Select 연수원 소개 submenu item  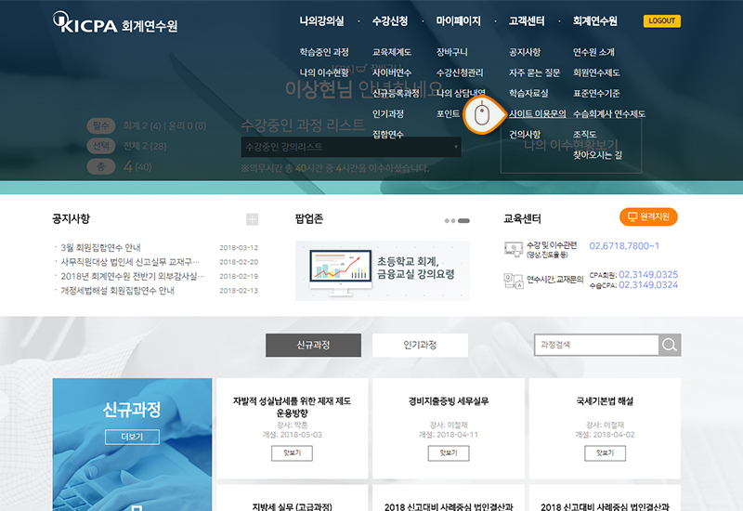point(593,52)
